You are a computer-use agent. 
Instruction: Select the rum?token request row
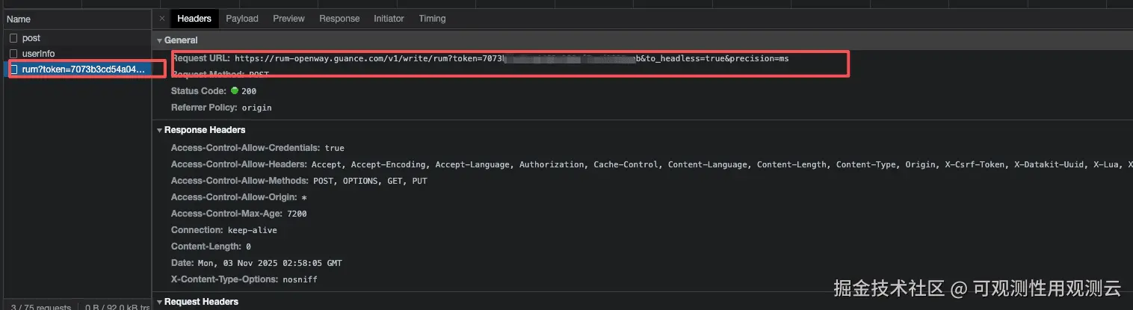82,69
